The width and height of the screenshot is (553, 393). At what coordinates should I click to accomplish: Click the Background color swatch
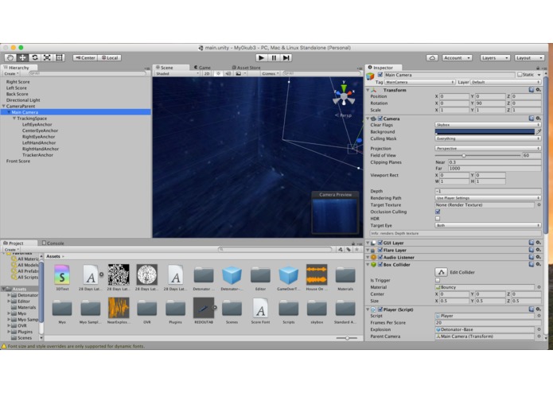pyautogui.click(x=485, y=131)
